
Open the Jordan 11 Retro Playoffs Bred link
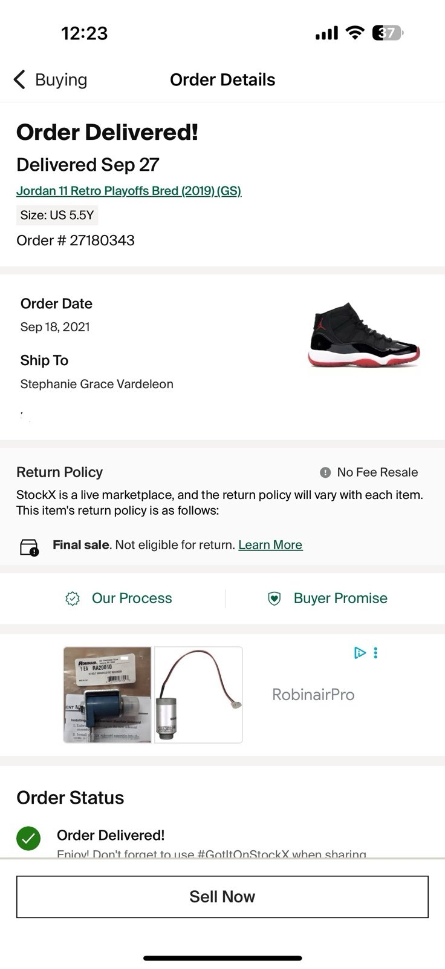pos(128,190)
